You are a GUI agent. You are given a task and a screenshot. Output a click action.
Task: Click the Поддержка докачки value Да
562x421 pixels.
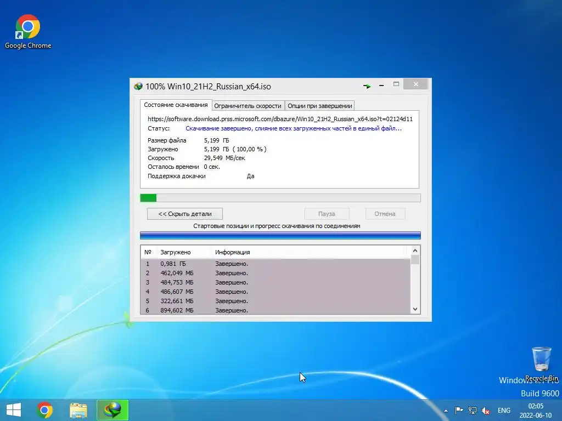pos(250,176)
